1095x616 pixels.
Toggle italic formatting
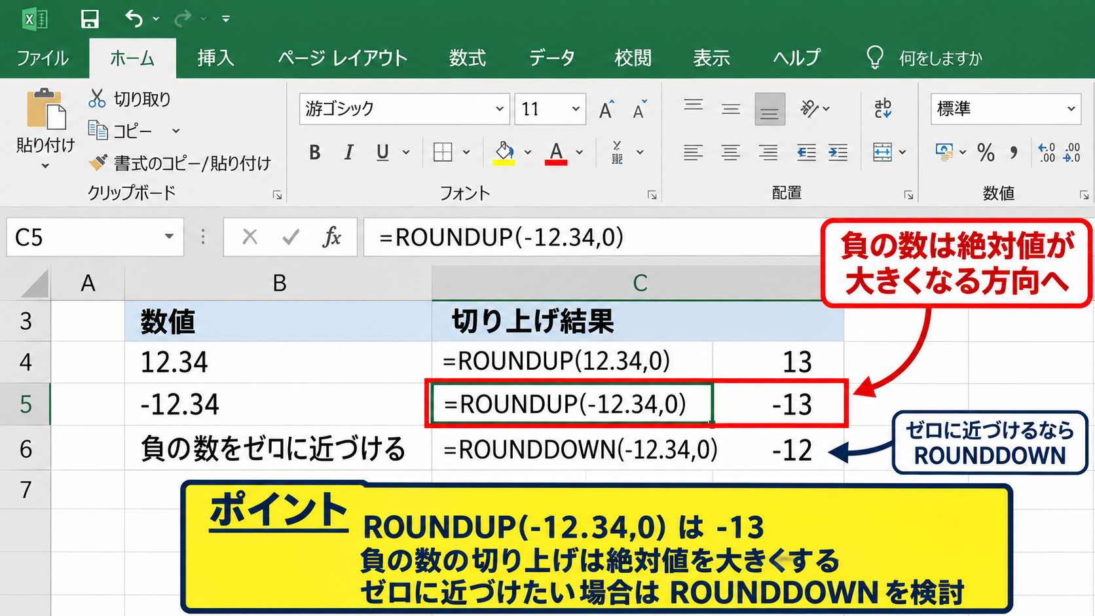(349, 153)
